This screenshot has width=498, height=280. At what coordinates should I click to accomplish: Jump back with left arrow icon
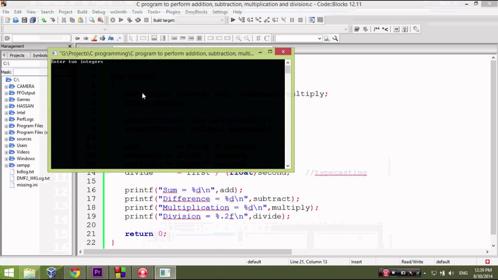coord(77,38)
